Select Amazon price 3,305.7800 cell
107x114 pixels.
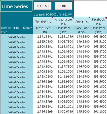[x=63, y=41]
